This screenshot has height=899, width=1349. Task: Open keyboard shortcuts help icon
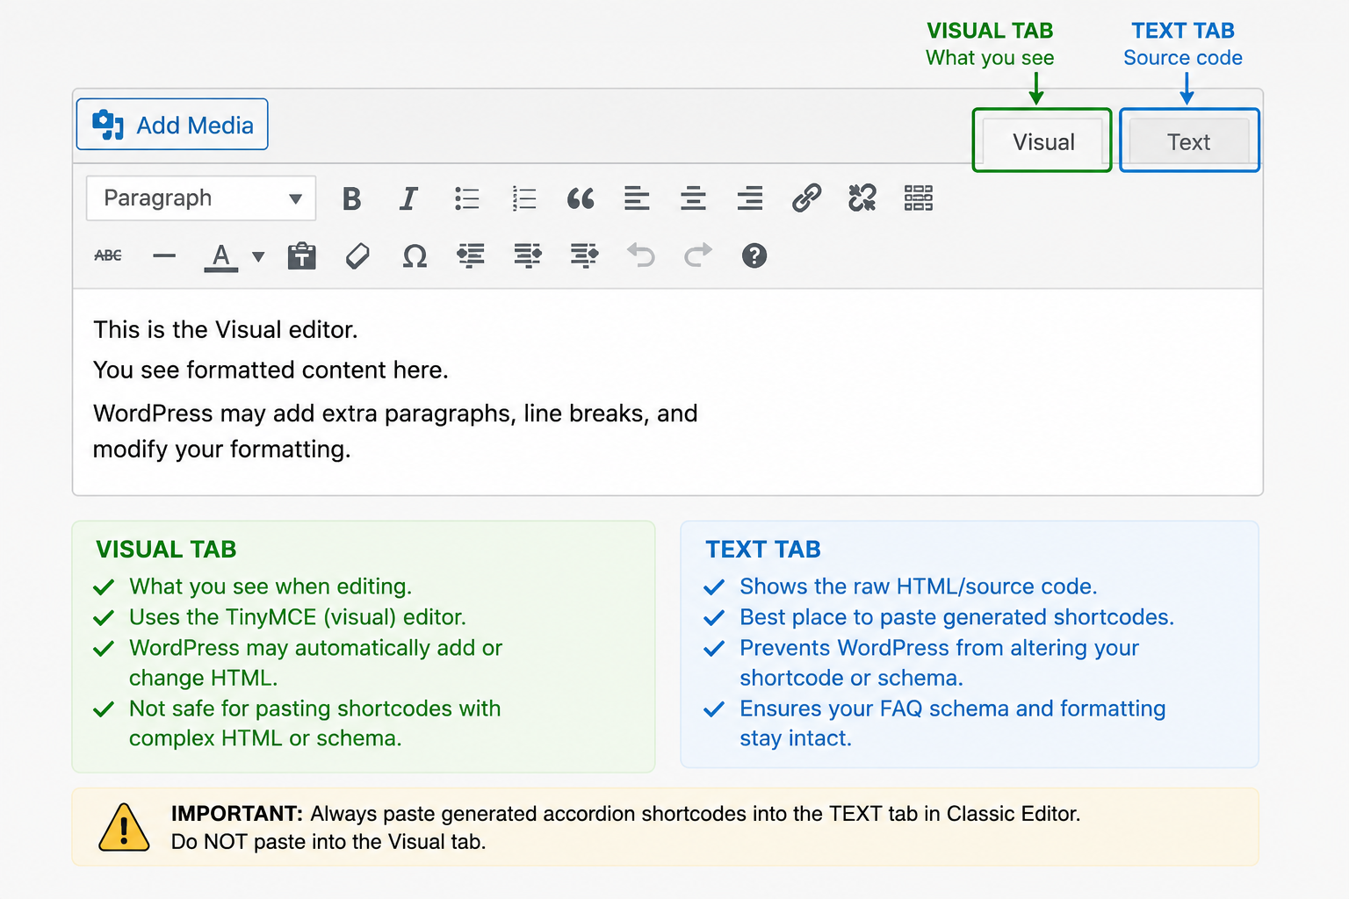[x=754, y=255]
